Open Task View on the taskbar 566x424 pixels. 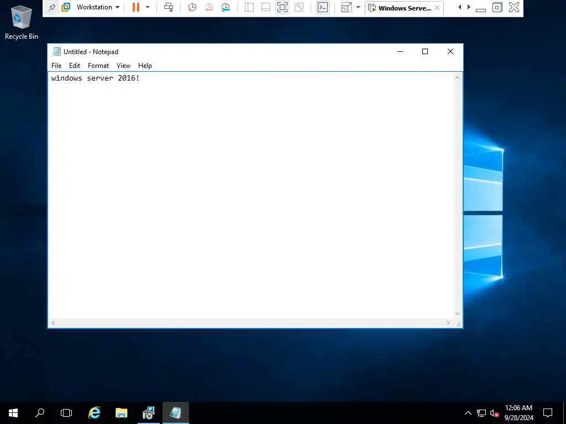tap(66, 413)
